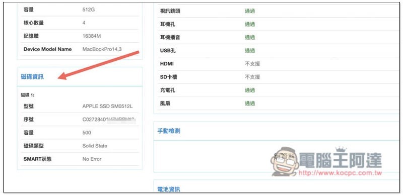
Task: Select the 耳機孔 row label
Action: pos(168,24)
